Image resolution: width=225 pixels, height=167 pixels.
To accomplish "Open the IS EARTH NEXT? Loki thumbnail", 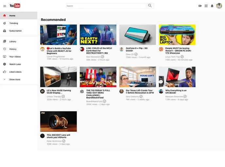I will 98,35.
